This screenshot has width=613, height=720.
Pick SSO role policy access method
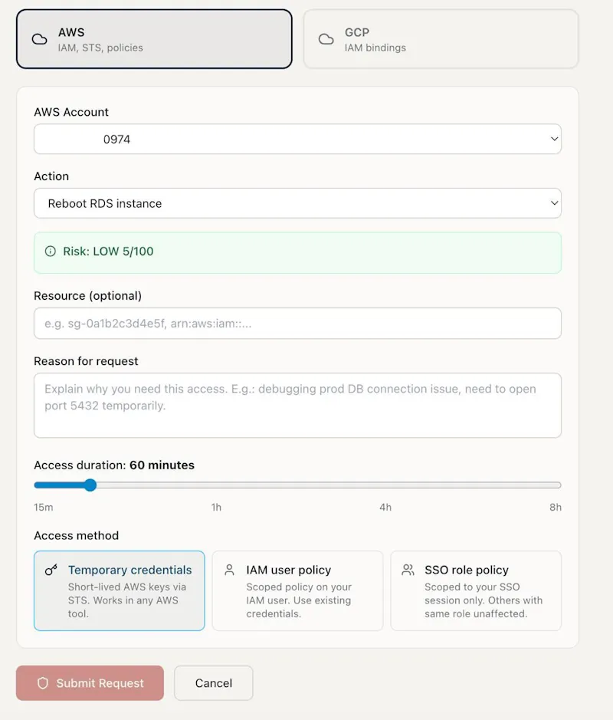(476, 590)
